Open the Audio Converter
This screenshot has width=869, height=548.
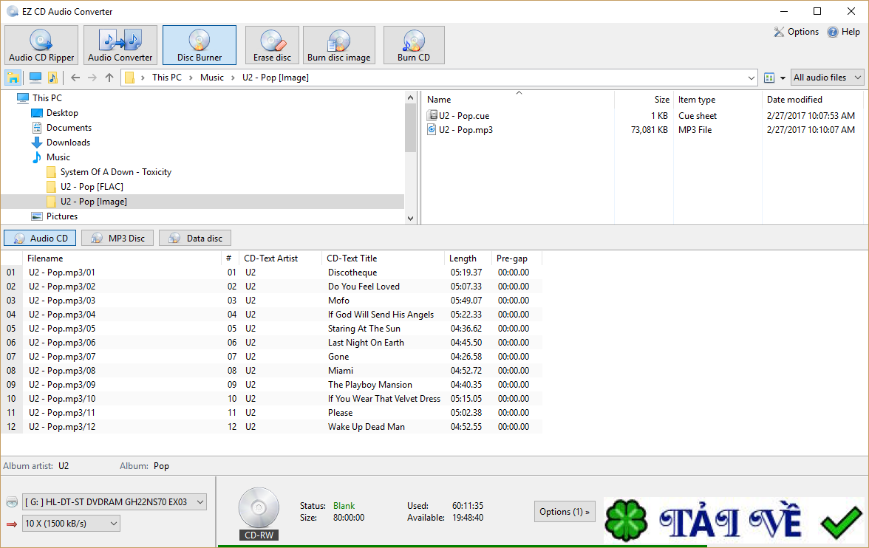click(120, 45)
